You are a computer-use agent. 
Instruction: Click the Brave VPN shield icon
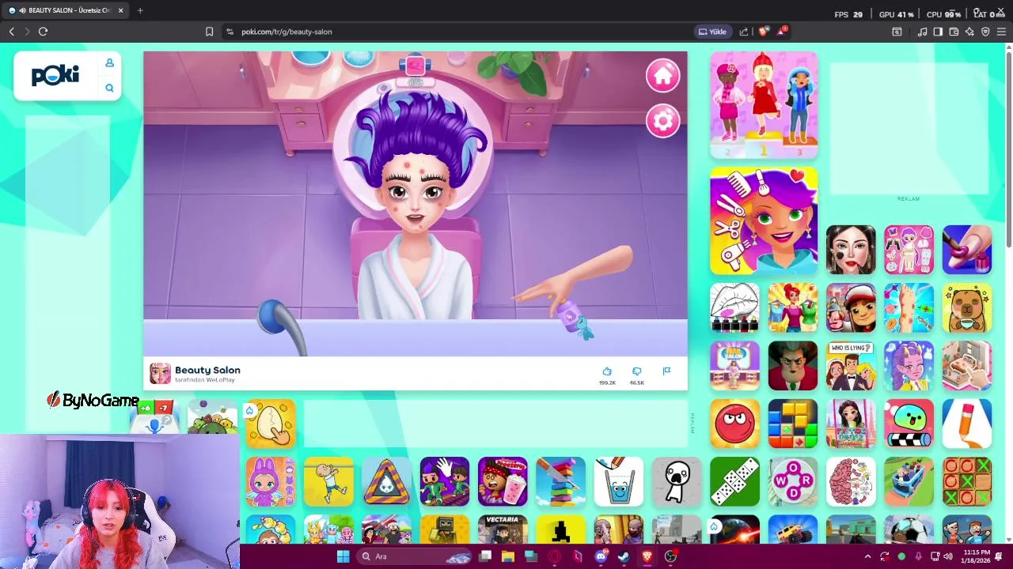pyautogui.click(x=985, y=32)
